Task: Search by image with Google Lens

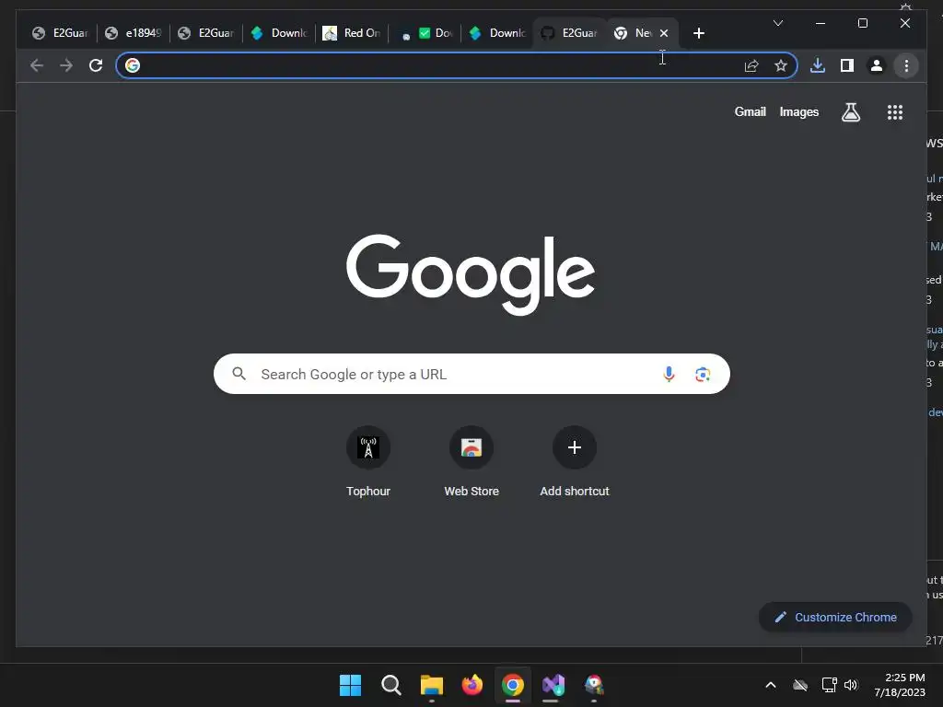Action: point(703,374)
